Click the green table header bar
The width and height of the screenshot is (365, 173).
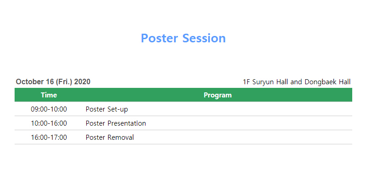(x=183, y=95)
